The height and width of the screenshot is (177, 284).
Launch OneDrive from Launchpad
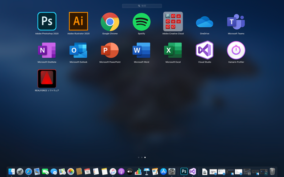coord(204,22)
